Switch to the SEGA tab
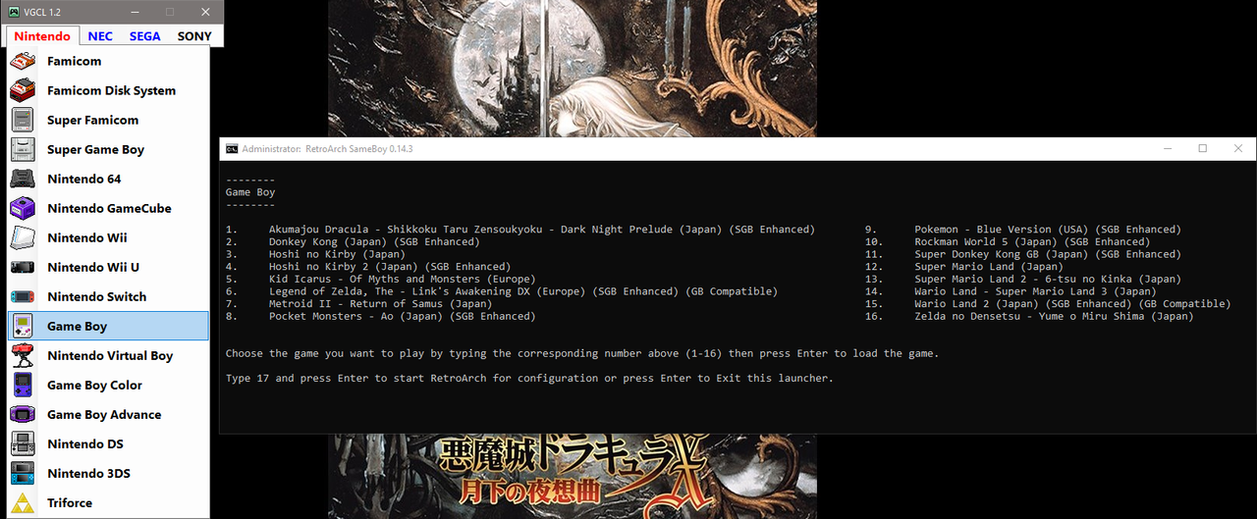Image resolution: width=1257 pixels, height=519 pixels. 145,36
